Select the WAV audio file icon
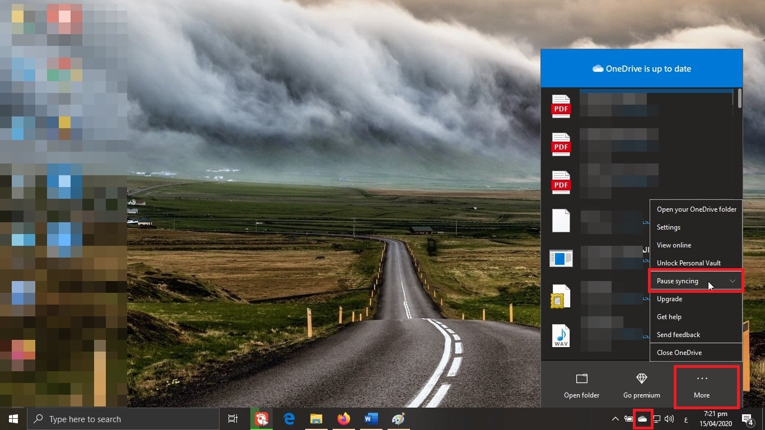The image size is (765, 430). click(x=561, y=335)
